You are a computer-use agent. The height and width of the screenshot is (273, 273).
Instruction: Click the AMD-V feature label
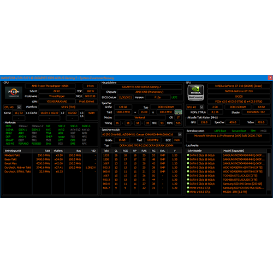[x=22, y=136]
